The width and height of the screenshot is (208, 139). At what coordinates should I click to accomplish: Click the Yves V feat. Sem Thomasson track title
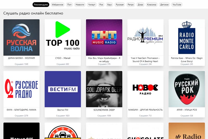pos(145,60)
